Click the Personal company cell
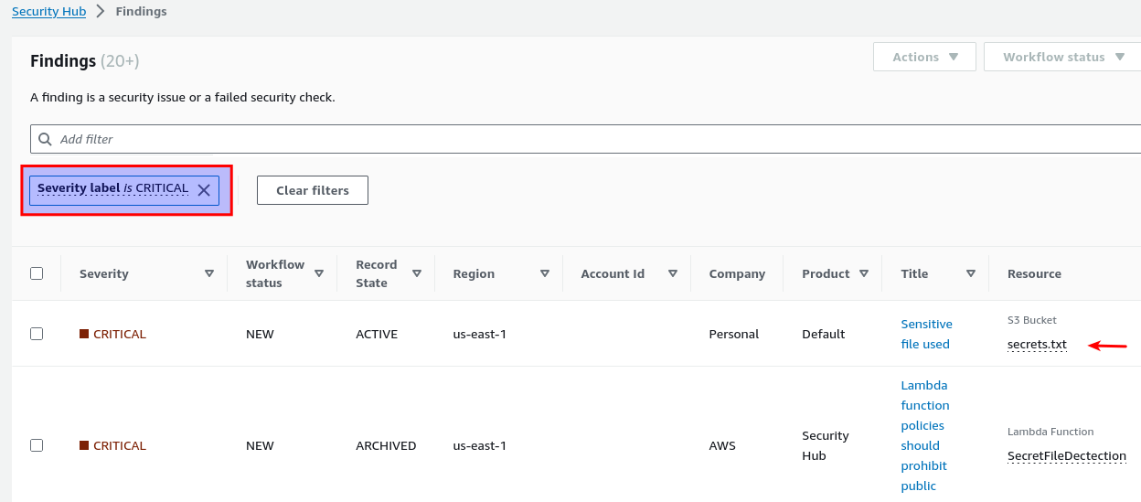This screenshot has height=502, width=1141. click(x=734, y=334)
